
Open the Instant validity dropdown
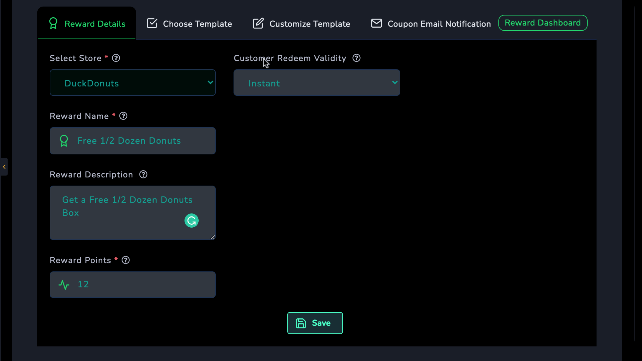click(x=316, y=83)
